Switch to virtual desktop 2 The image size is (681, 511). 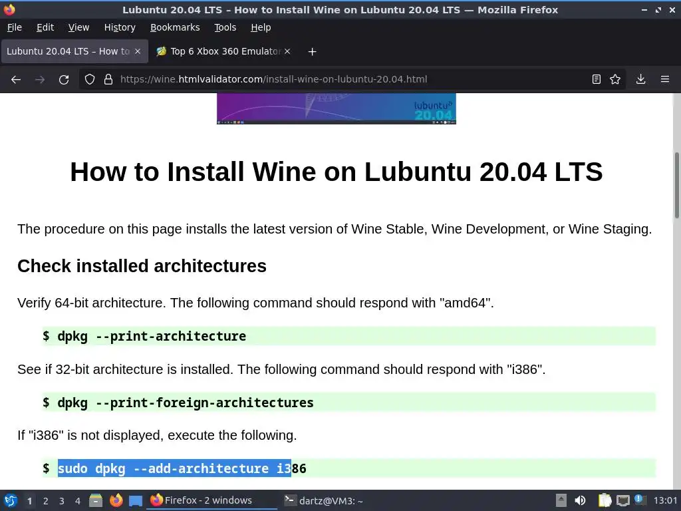coord(46,501)
